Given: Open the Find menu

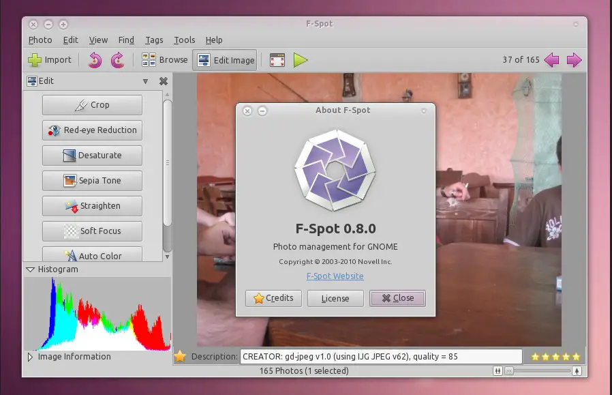Looking at the screenshot, I should coord(126,40).
